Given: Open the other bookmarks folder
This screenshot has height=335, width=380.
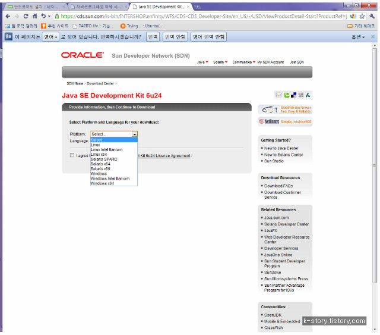Looking at the screenshot, I should 361,26.
